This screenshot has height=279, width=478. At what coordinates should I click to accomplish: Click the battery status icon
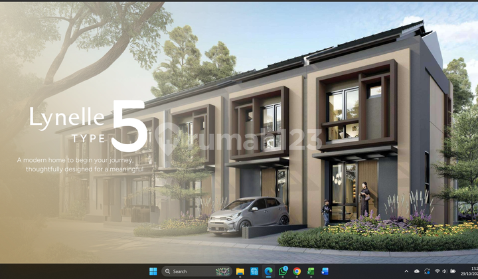pyautogui.click(x=453, y=271)
